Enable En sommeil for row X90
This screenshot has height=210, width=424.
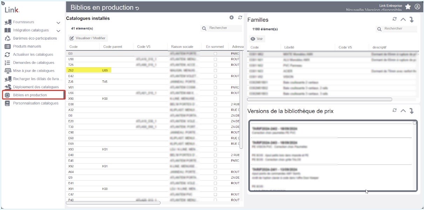pyautogui.click(x=215, y=99)
